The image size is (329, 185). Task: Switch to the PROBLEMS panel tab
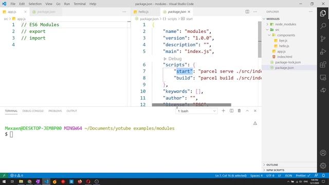[x=55, y=111]
